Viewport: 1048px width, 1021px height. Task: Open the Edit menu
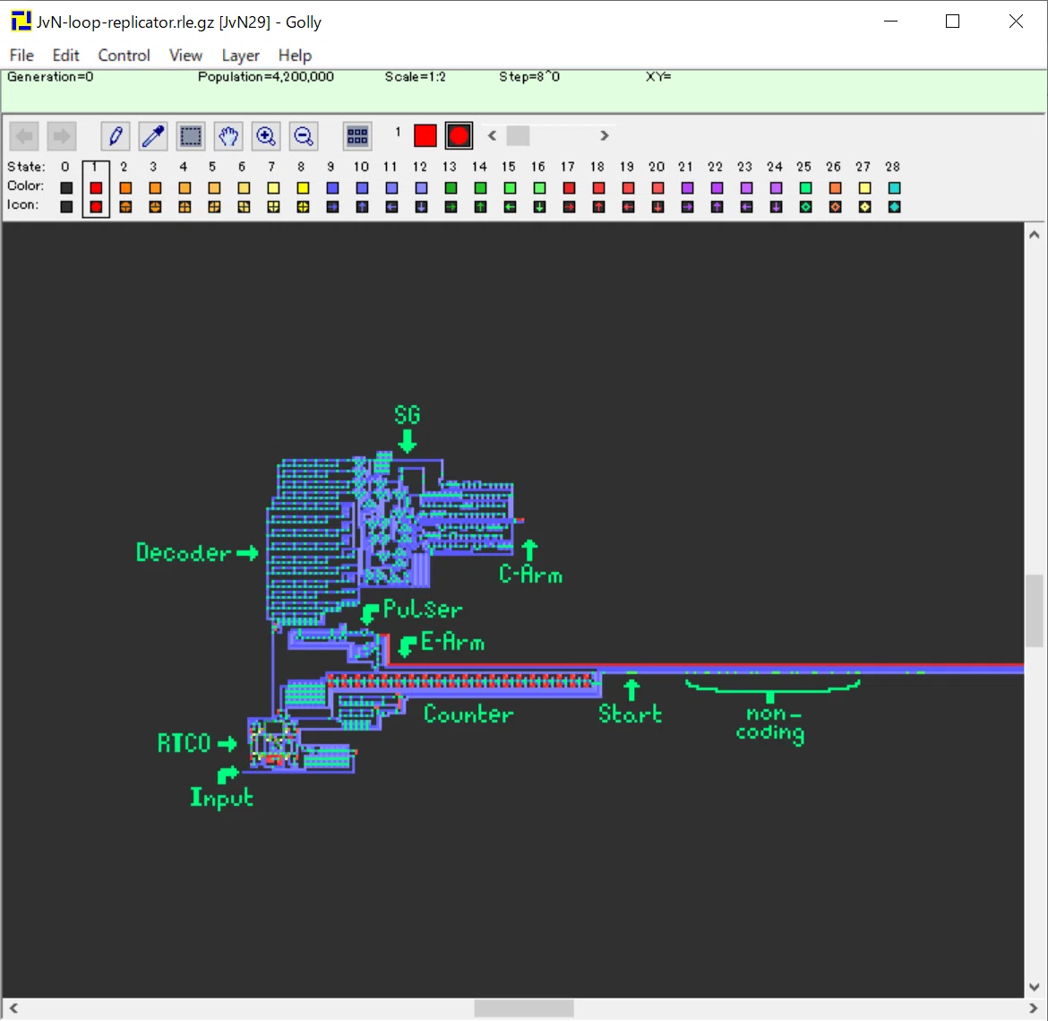(x=65, y=56)
